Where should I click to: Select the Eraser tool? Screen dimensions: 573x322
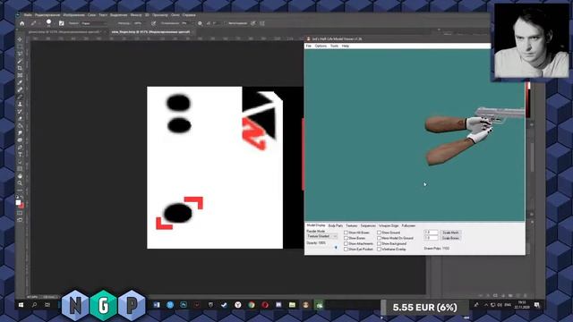[x=20, y=118]
